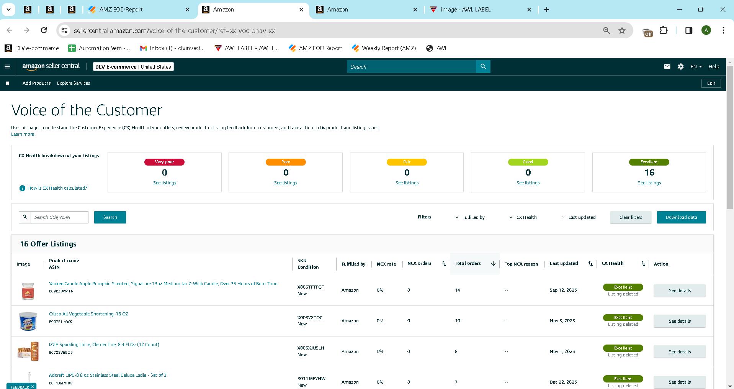Click the Seller Central top search field
Image resolution: width=734 pixels, height=389 pixels.
coord(411,67)
